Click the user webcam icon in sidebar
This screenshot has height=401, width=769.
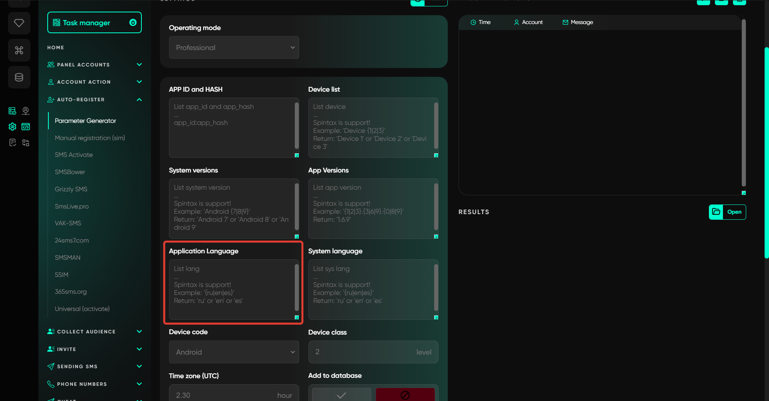[26, 111]
